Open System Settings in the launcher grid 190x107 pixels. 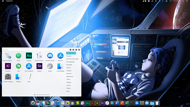click(8, 78)
